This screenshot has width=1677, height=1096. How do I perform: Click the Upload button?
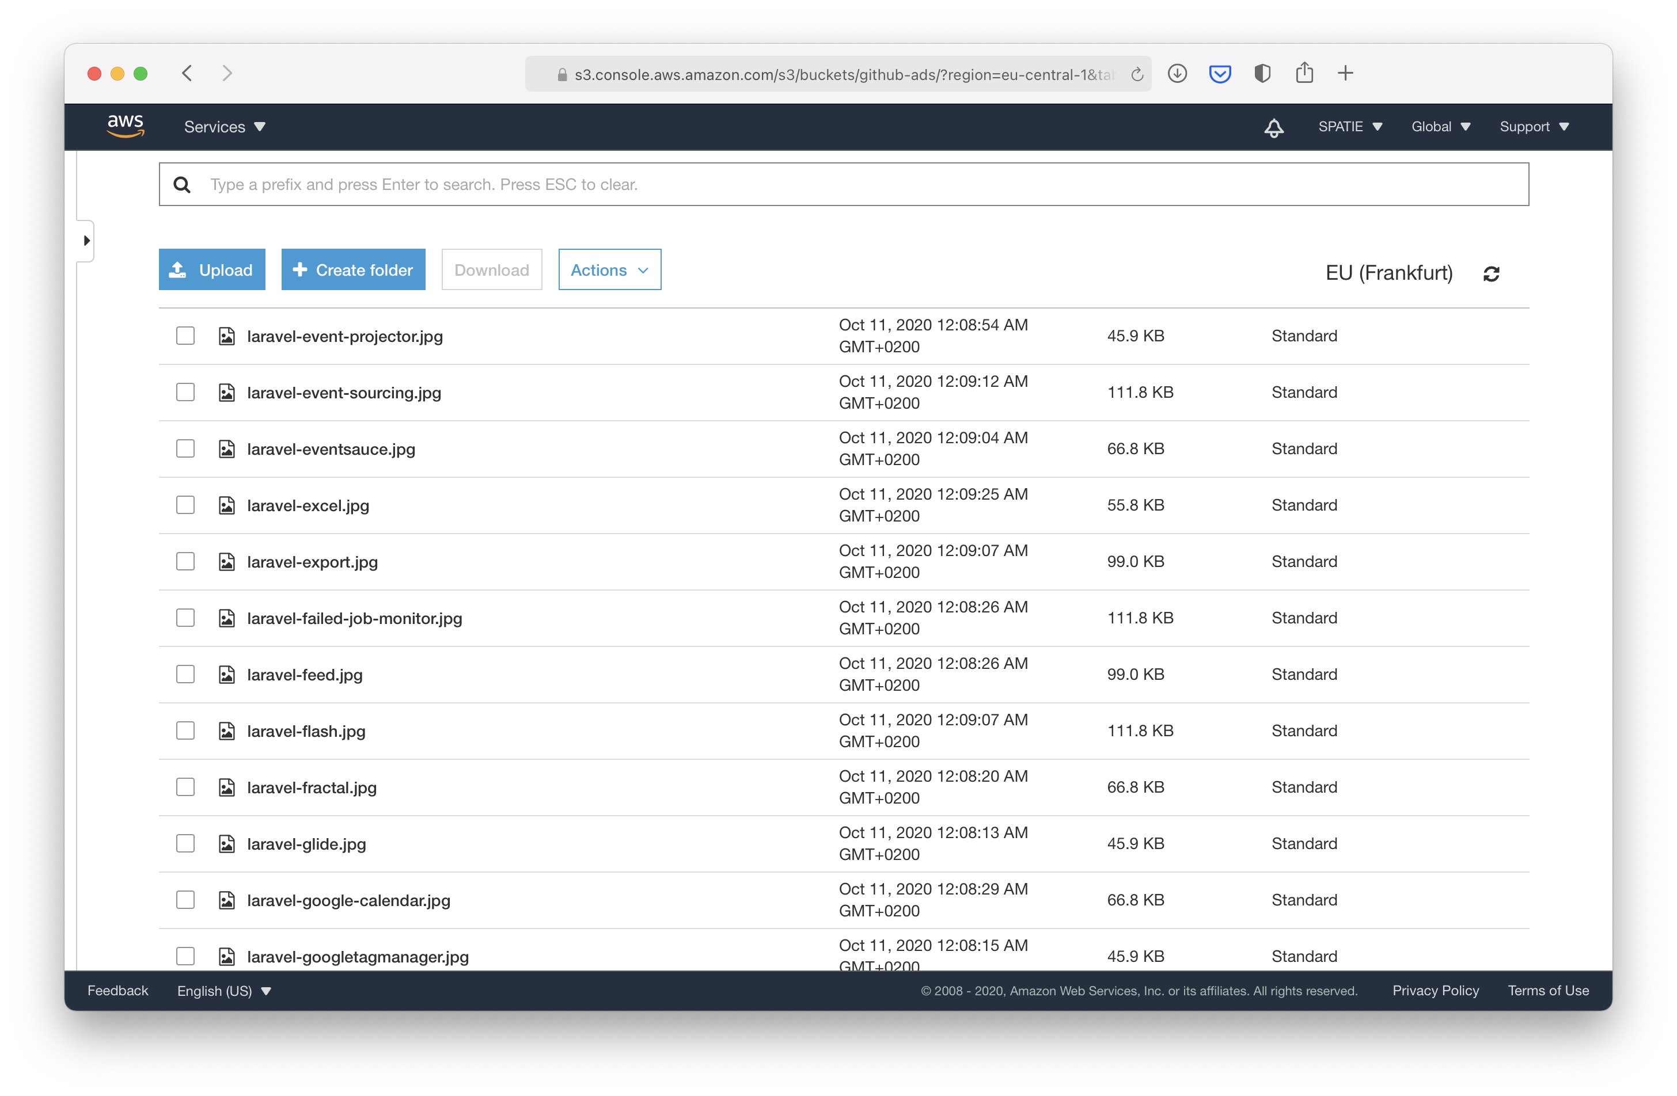tap(212, 270)
